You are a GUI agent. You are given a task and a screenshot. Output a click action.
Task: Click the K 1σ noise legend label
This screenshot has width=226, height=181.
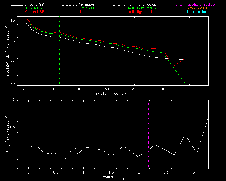pyautogui.click(x=86, y=12)
